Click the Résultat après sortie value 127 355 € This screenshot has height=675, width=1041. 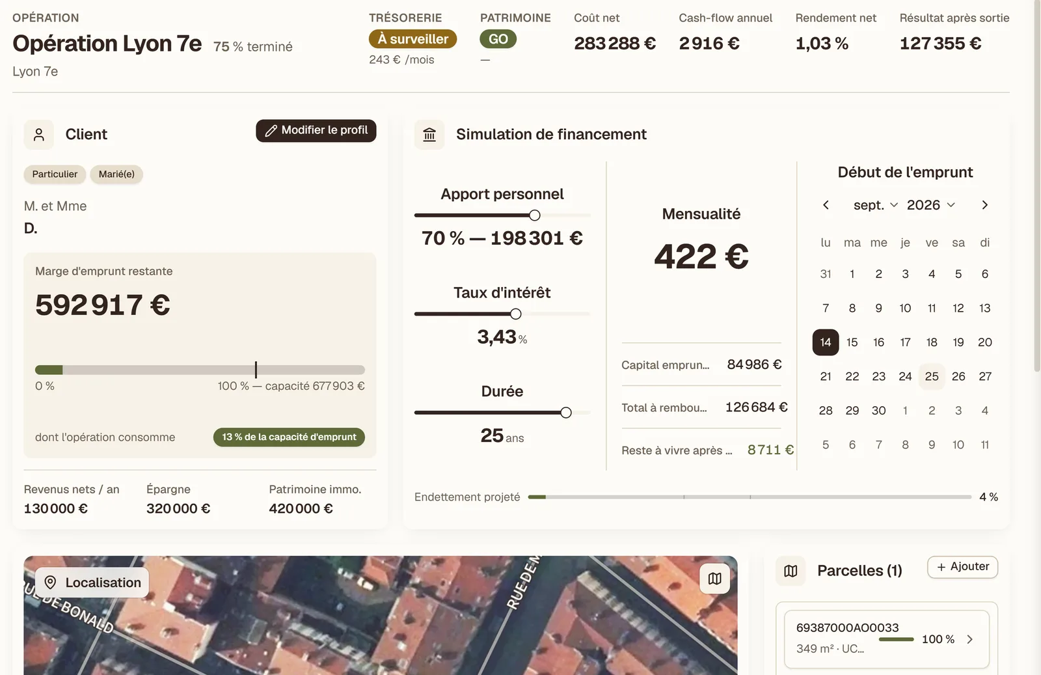pyautogui.click(x=940, y=44)
